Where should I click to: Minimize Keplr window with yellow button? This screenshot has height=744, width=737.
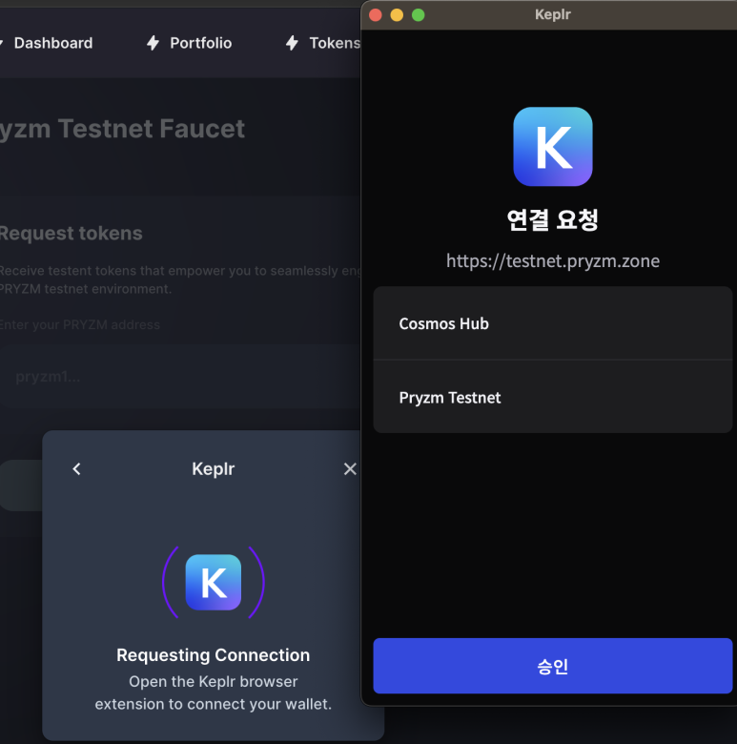[x=397, y=15]
